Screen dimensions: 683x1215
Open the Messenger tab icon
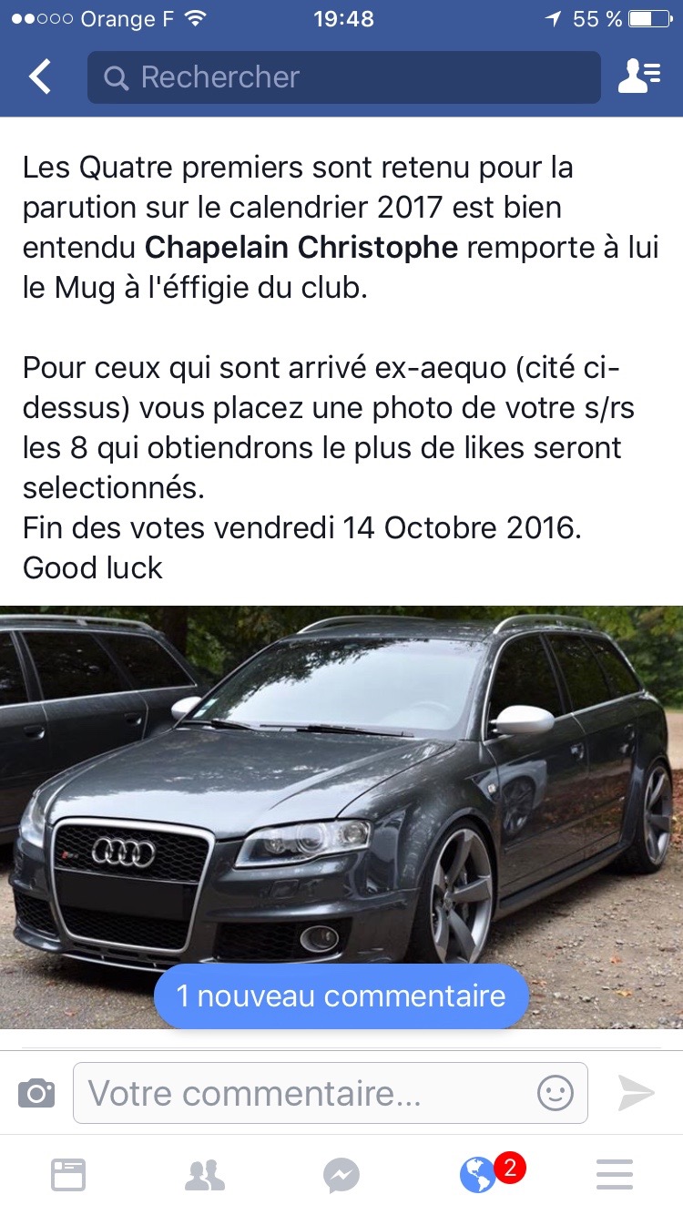(341, 1176)
